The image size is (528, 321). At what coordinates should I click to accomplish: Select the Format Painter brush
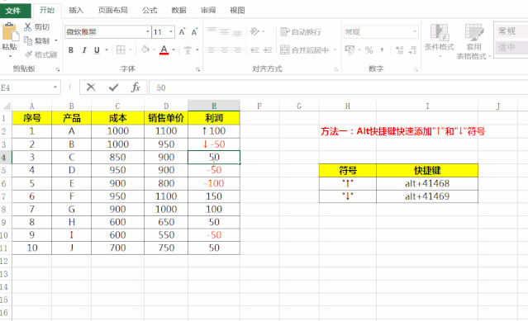coord(29,54)
